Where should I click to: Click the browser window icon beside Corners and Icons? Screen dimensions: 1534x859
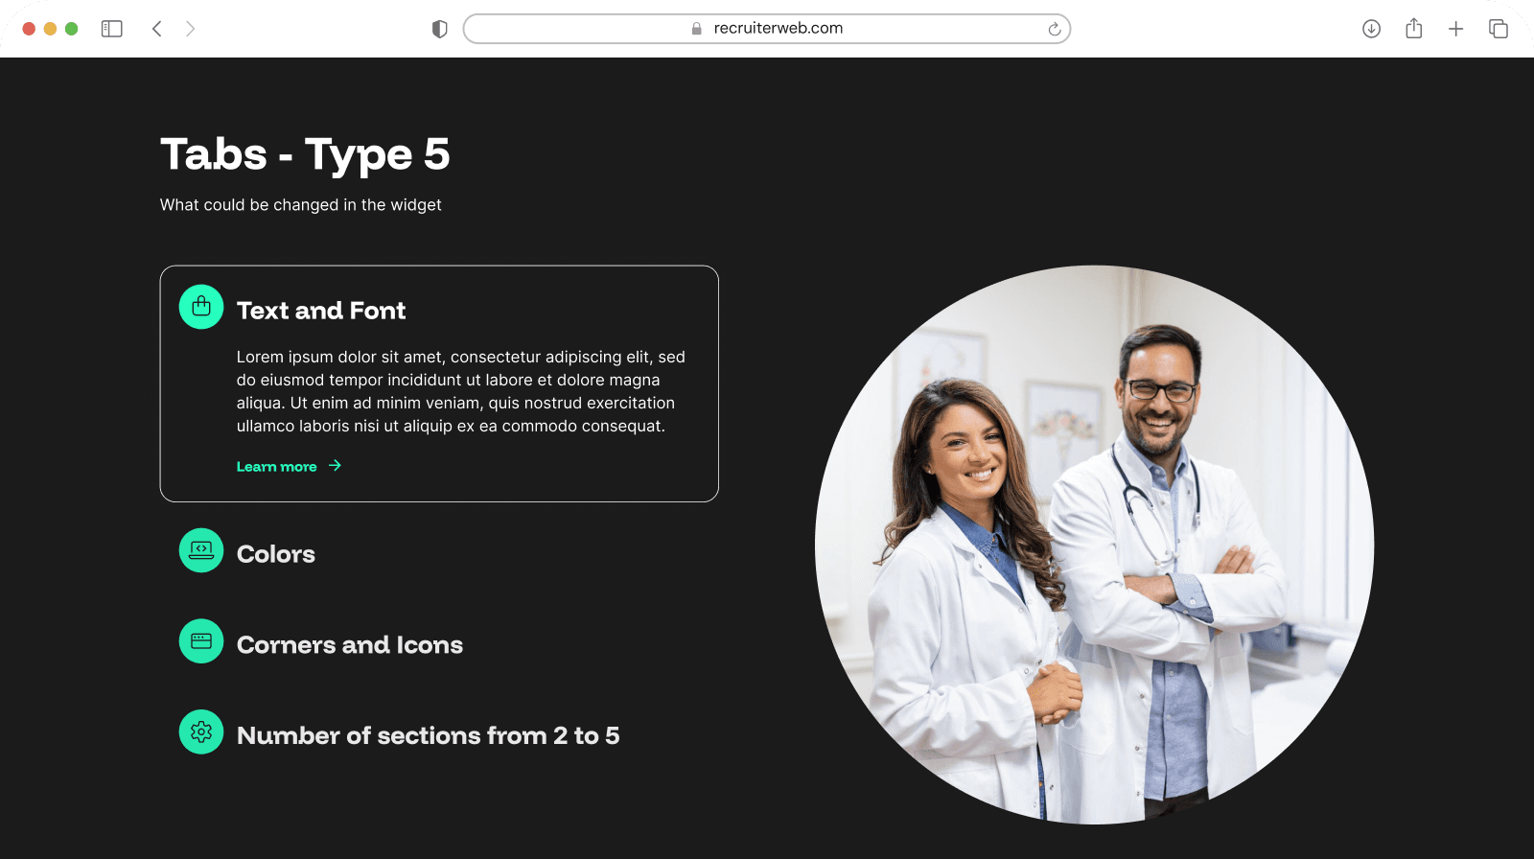[x=201, y=641]
